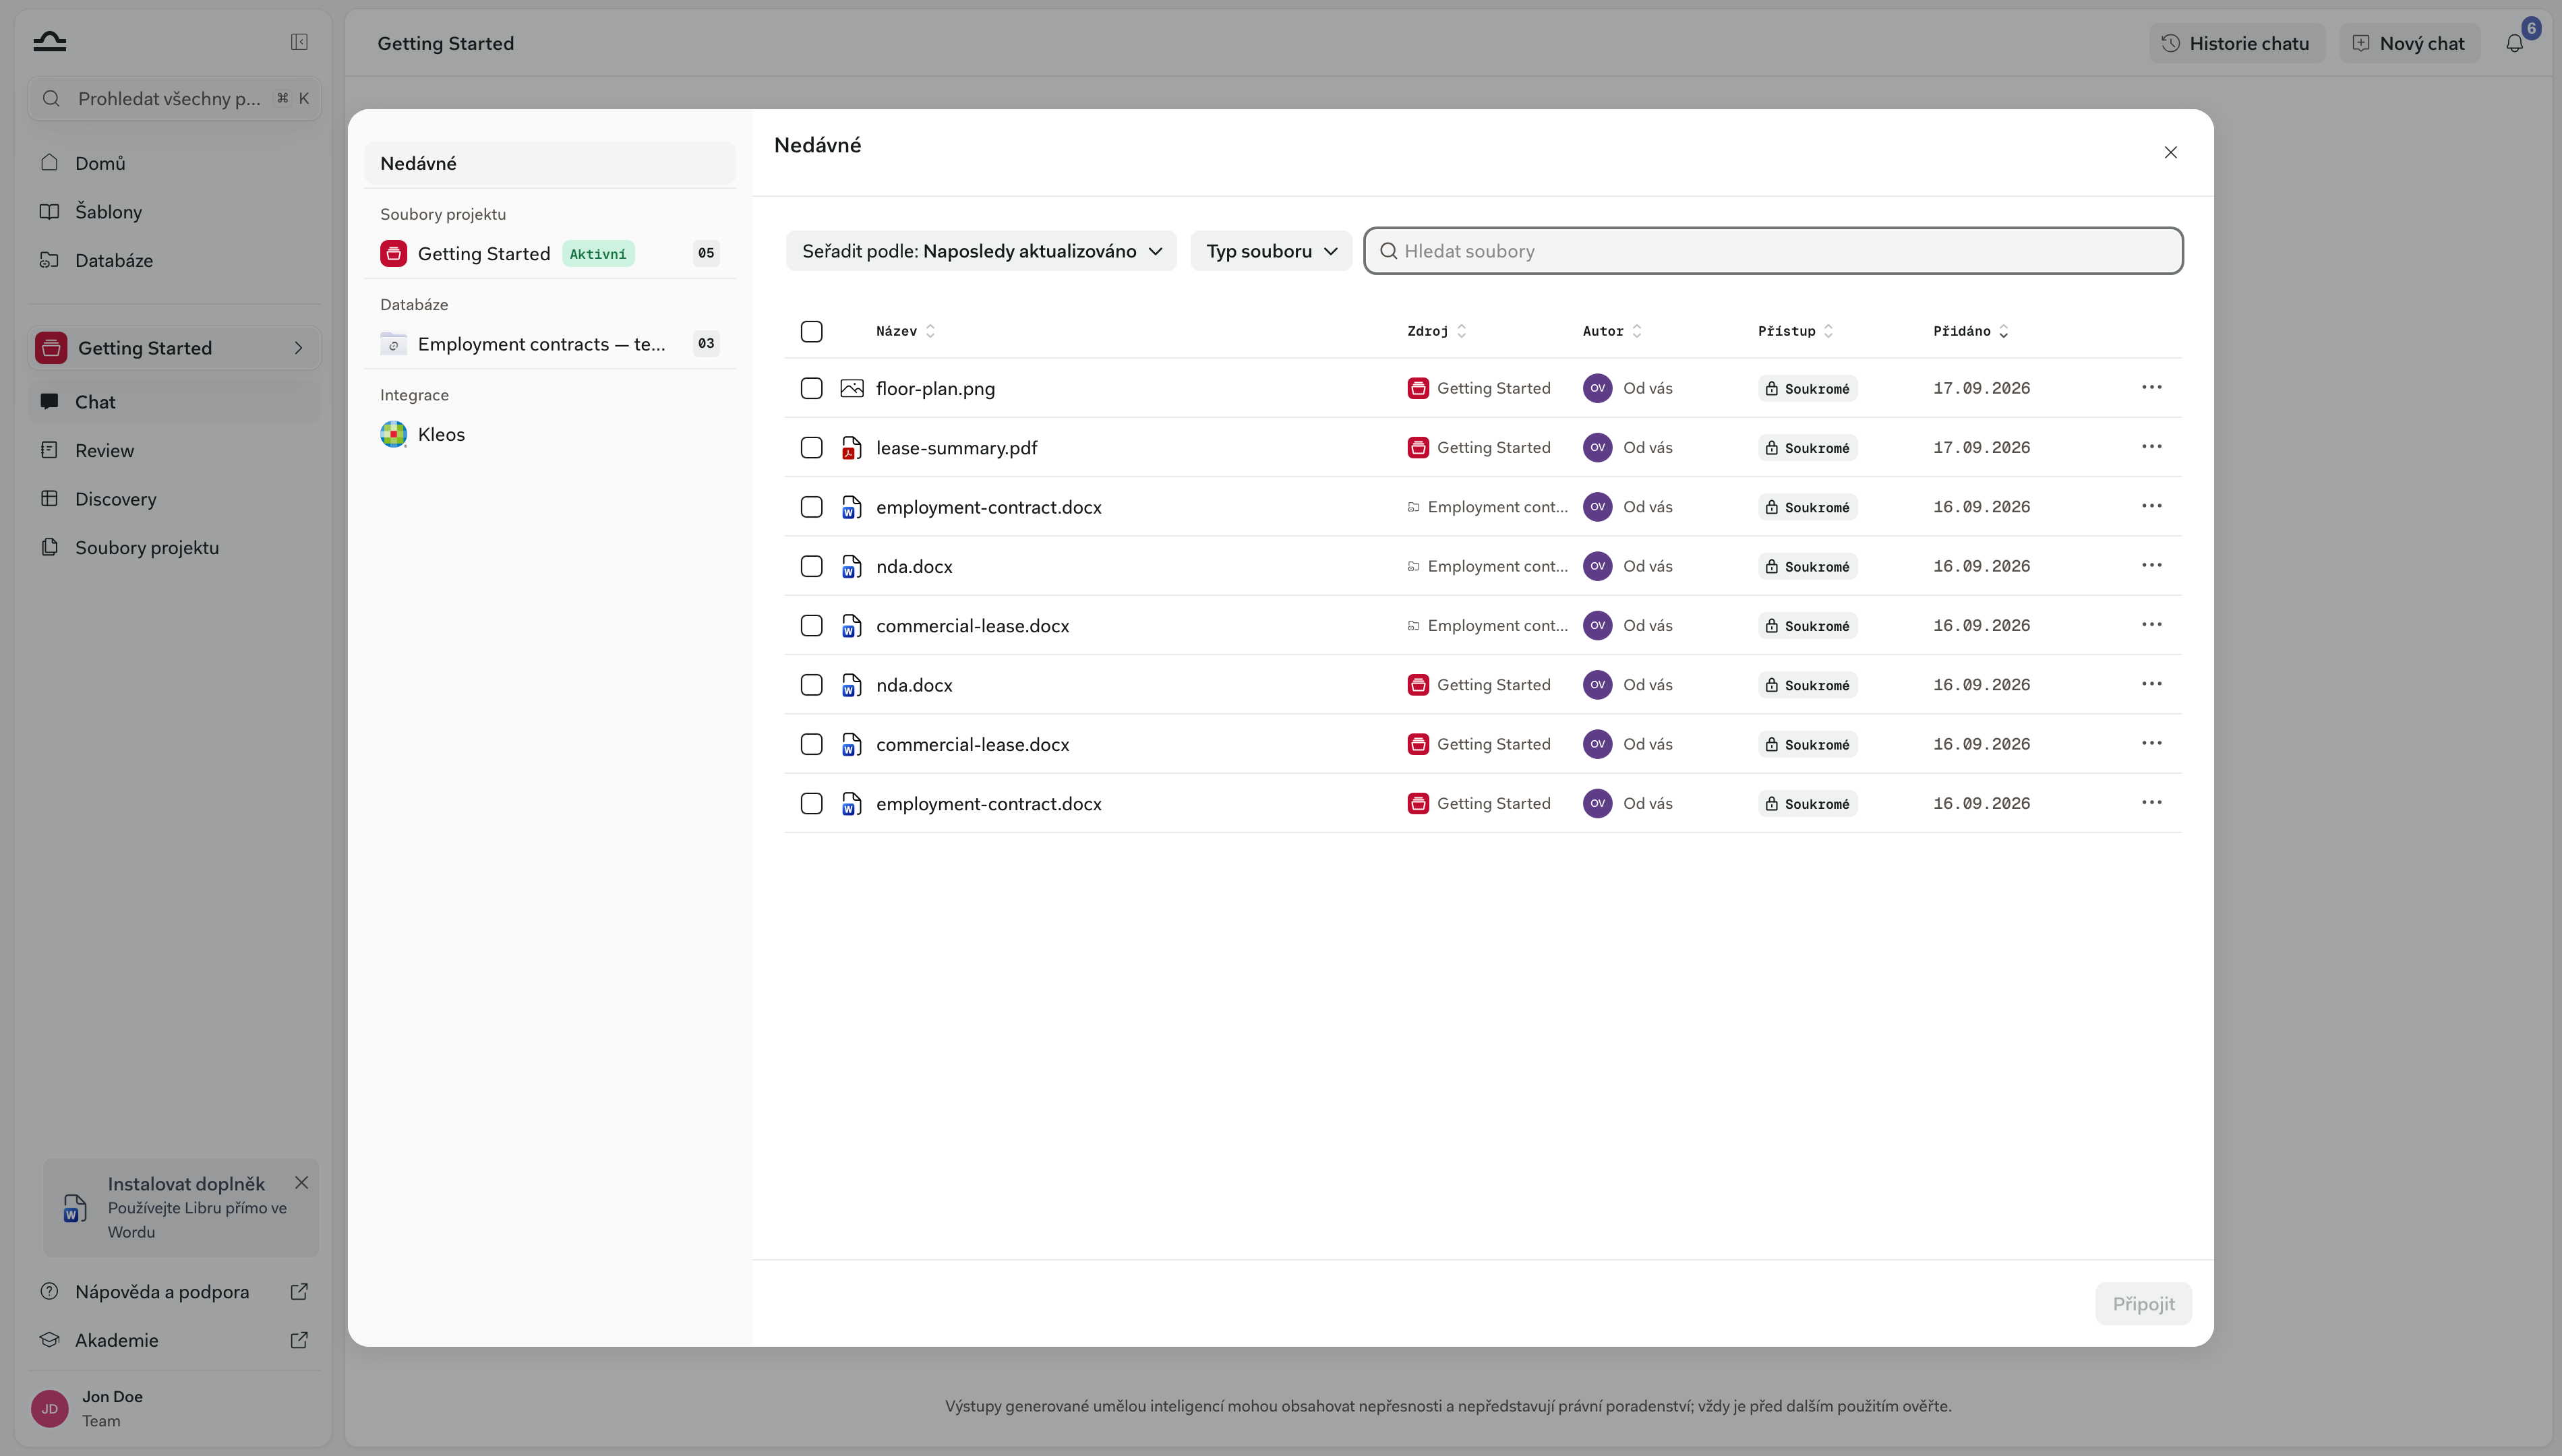Open Šablony in sidebar
Screen dimensions: 2562x1456
point(173,212)
